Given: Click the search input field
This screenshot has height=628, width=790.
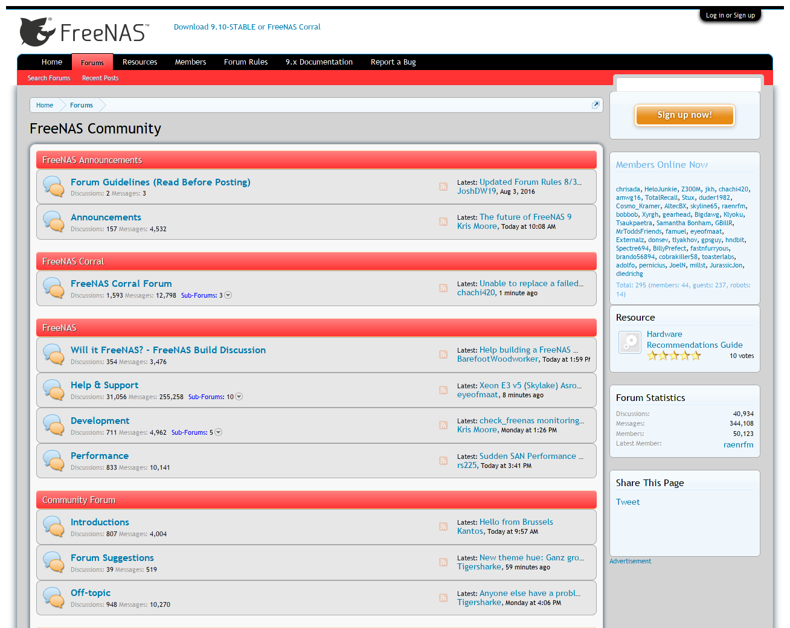Looking at the screenshot, I should (x=689, y=85).
